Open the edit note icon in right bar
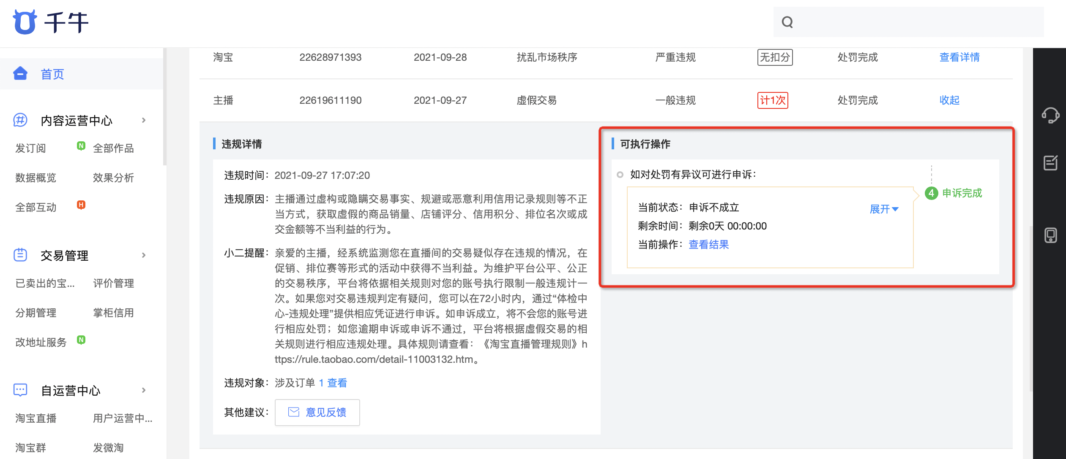Screen dimensions: 1066x459 click(1050, 163)
